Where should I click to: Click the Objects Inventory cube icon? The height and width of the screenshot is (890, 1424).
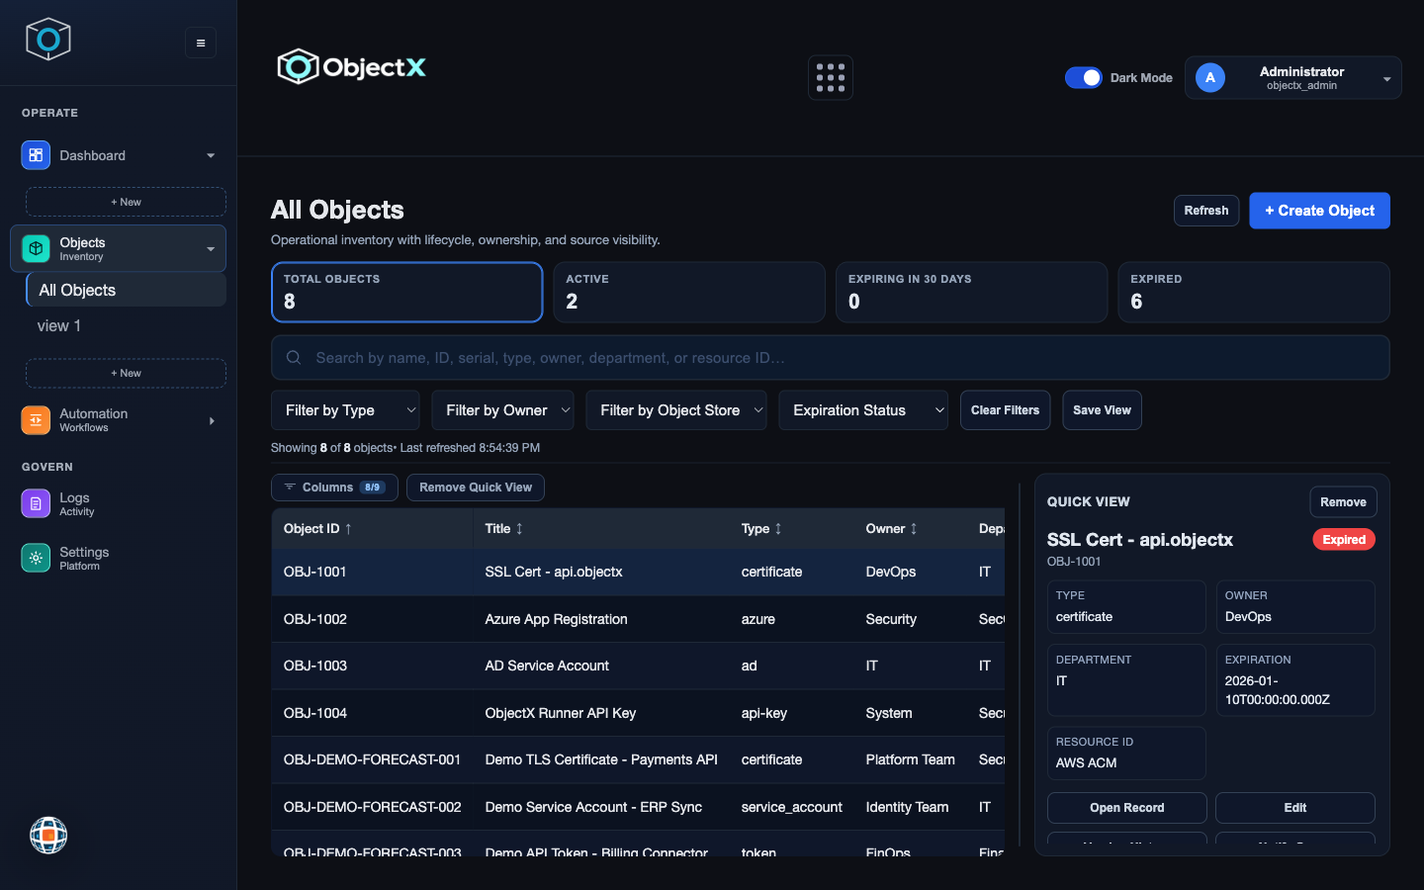point(36,248)
